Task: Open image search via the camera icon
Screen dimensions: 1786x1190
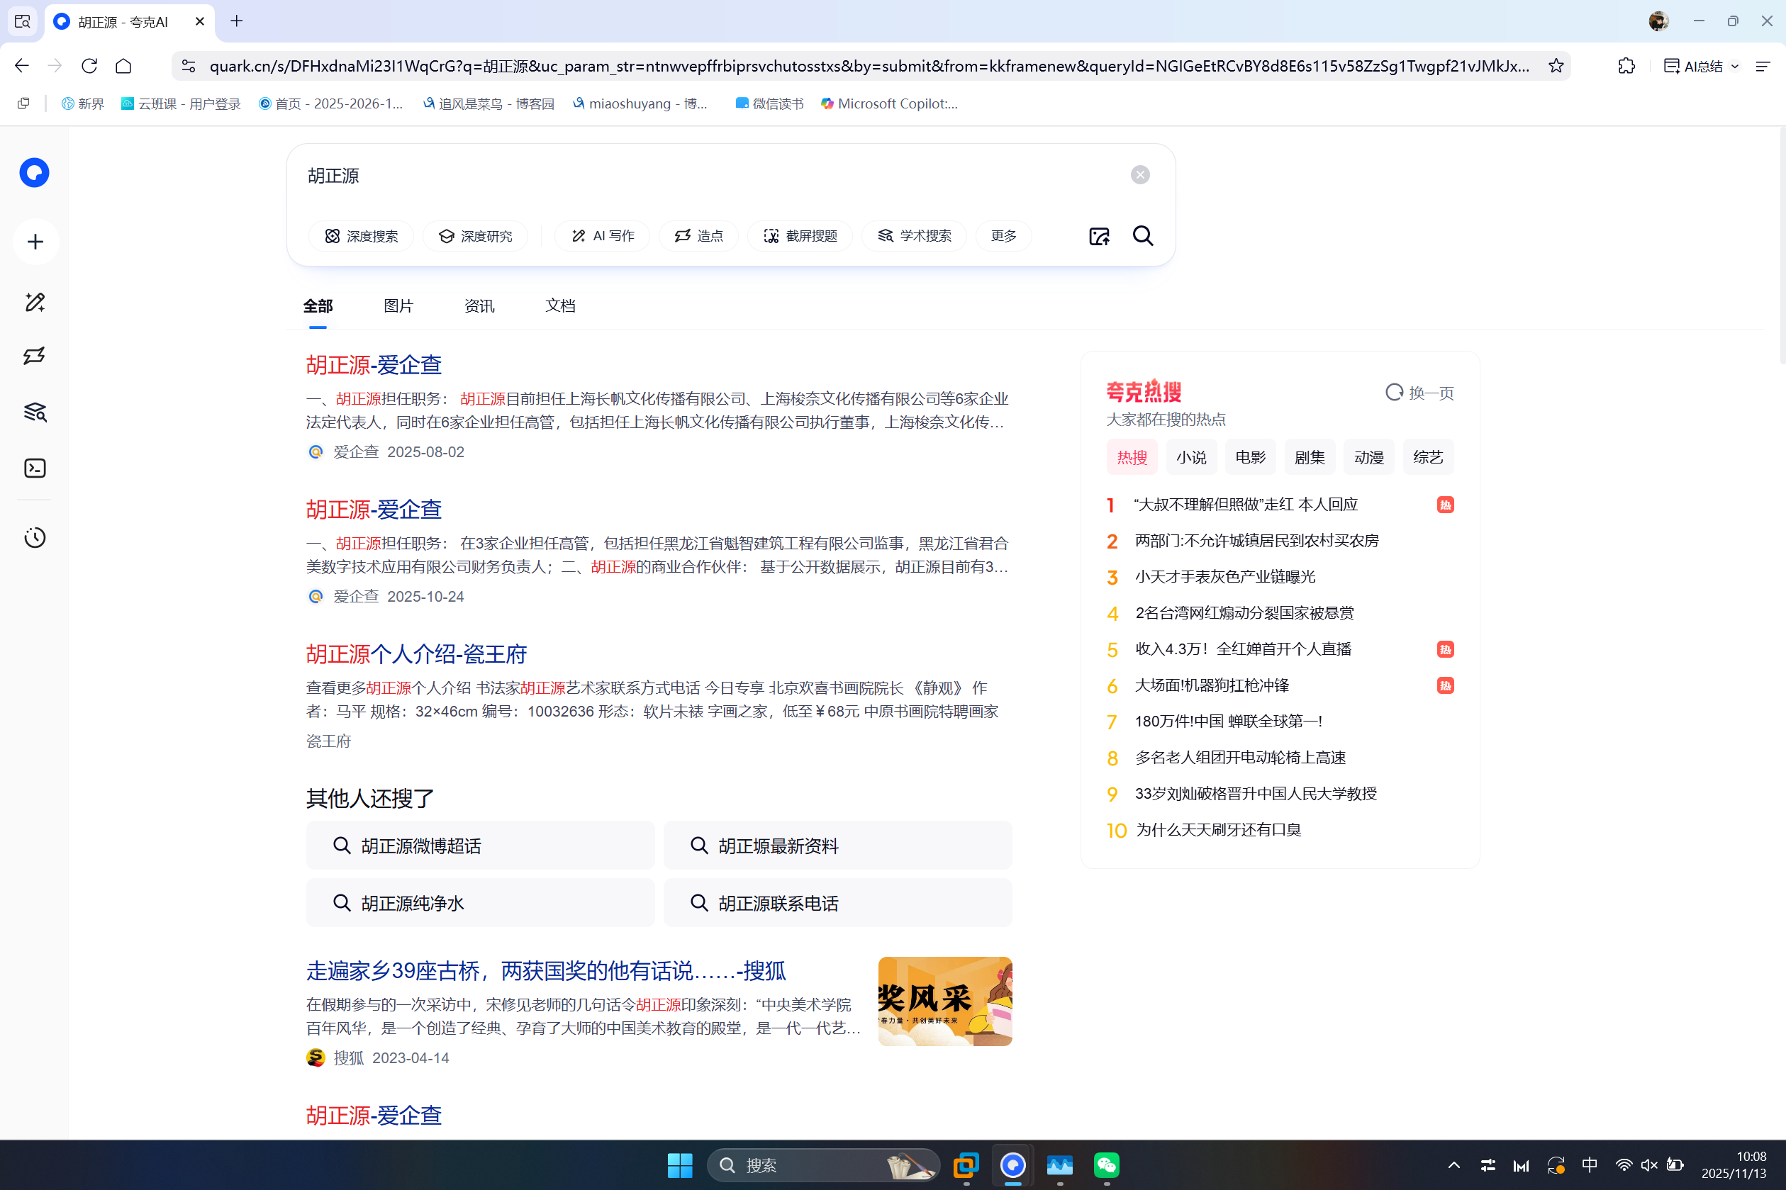Action: (1098, 236)
